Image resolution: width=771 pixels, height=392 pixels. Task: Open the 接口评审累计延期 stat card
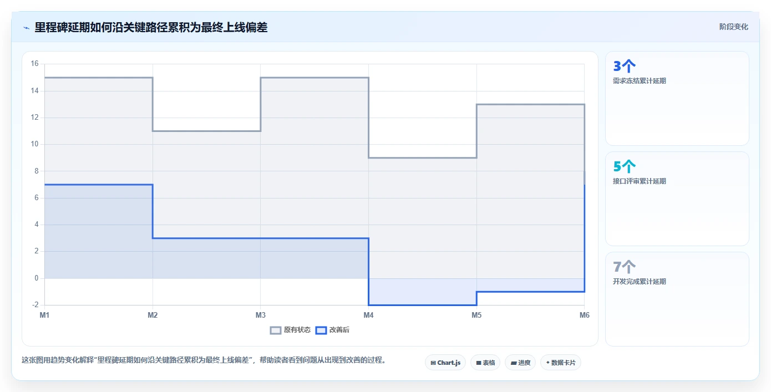(677, 199)
